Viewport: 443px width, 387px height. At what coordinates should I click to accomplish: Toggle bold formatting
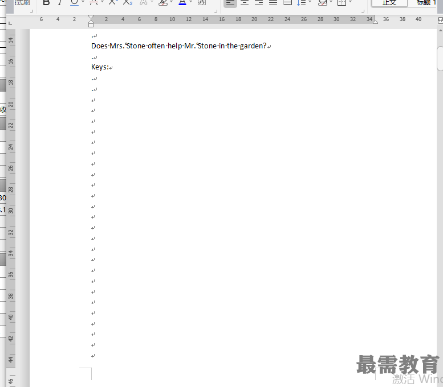click(46, 2)
